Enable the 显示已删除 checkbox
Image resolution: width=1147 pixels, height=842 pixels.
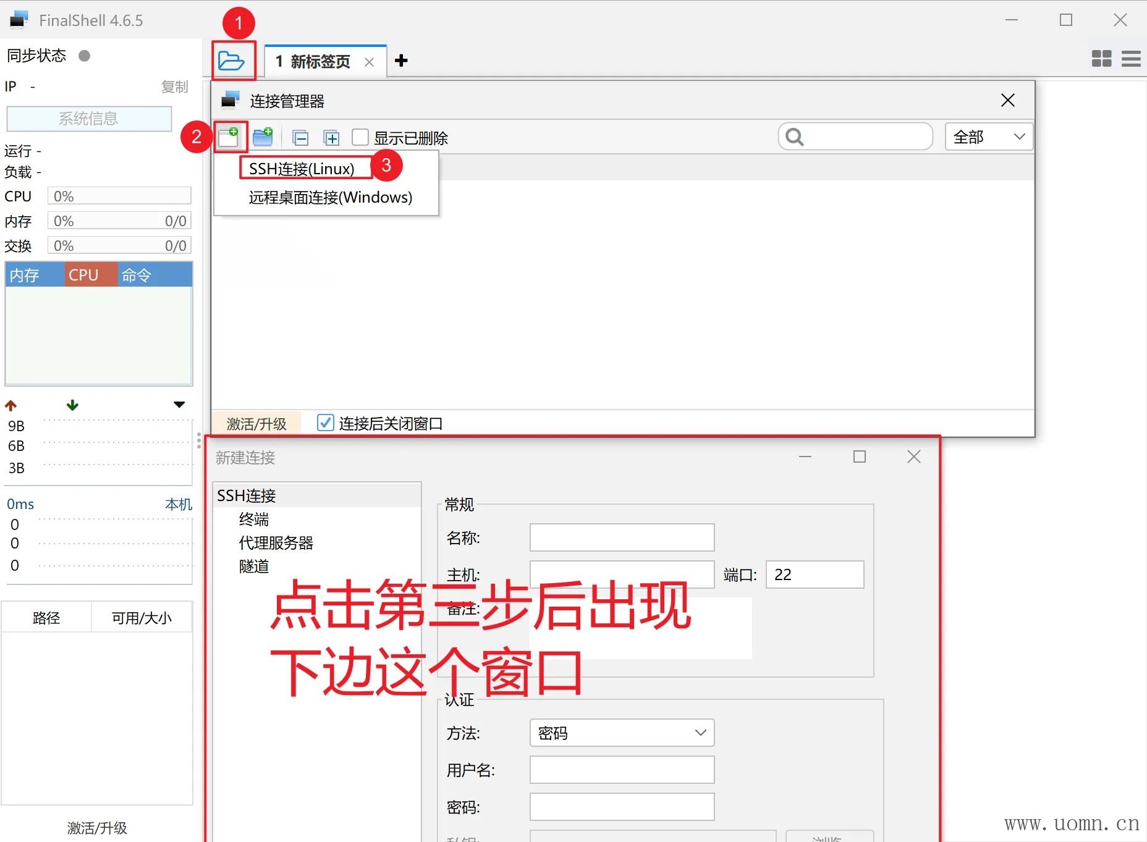click(360, 137)
